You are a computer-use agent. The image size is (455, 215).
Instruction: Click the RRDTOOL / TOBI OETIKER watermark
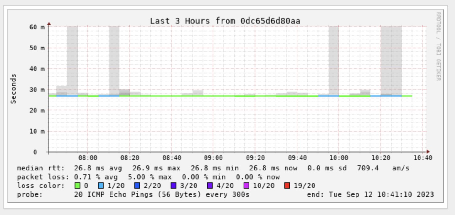[x=438, y=46]
